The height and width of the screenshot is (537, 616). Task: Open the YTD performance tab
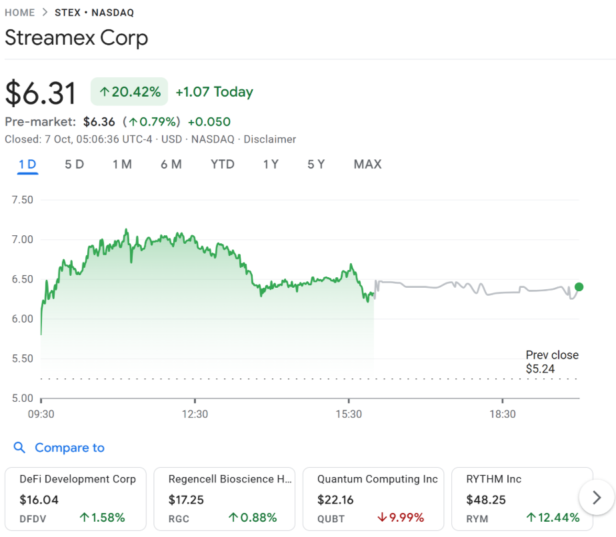[x=222, y=164]
